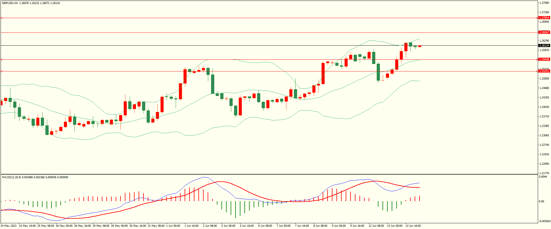The width and height of the screenshot is (551, 229).
Task: Click the 1.24030 price axis label
Action: [x=544, y=107]
